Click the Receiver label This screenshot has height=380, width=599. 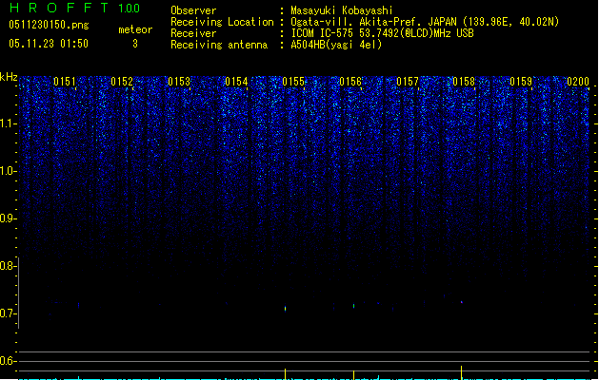click(193, 33)
